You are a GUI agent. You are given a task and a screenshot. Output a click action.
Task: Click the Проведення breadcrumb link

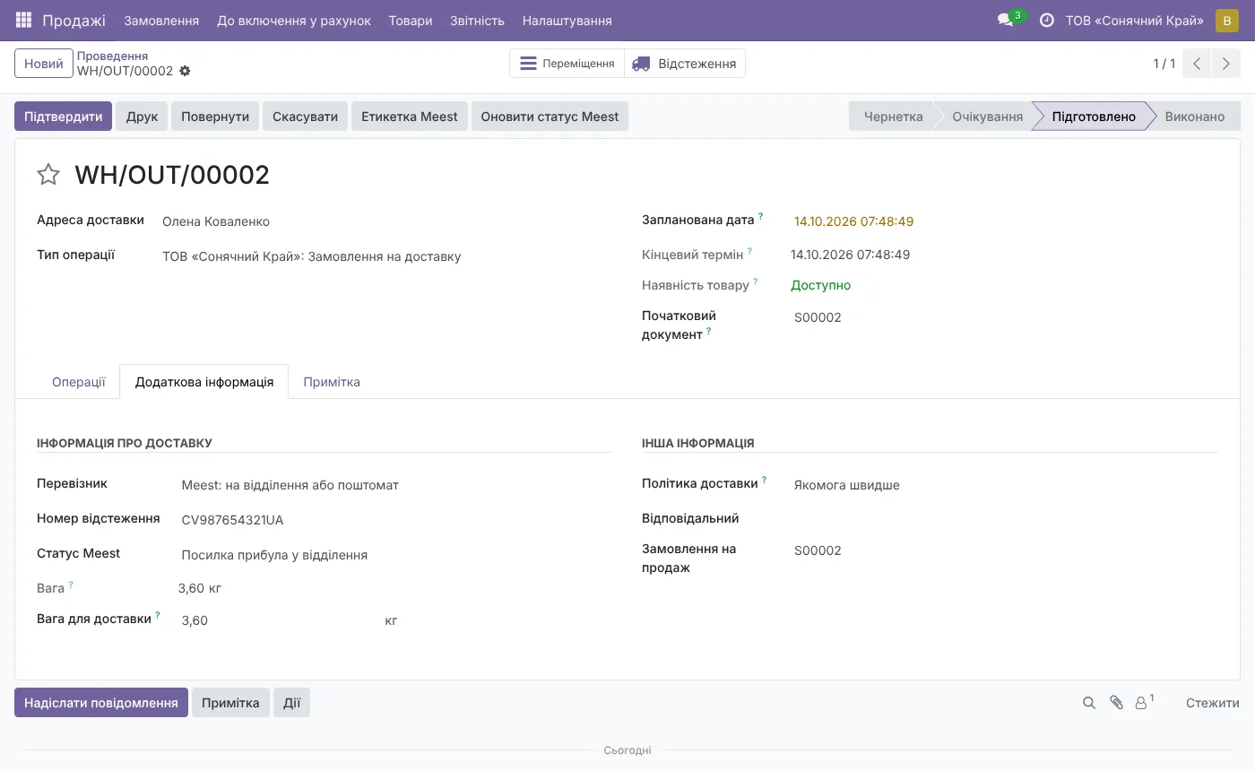[112, 56]
